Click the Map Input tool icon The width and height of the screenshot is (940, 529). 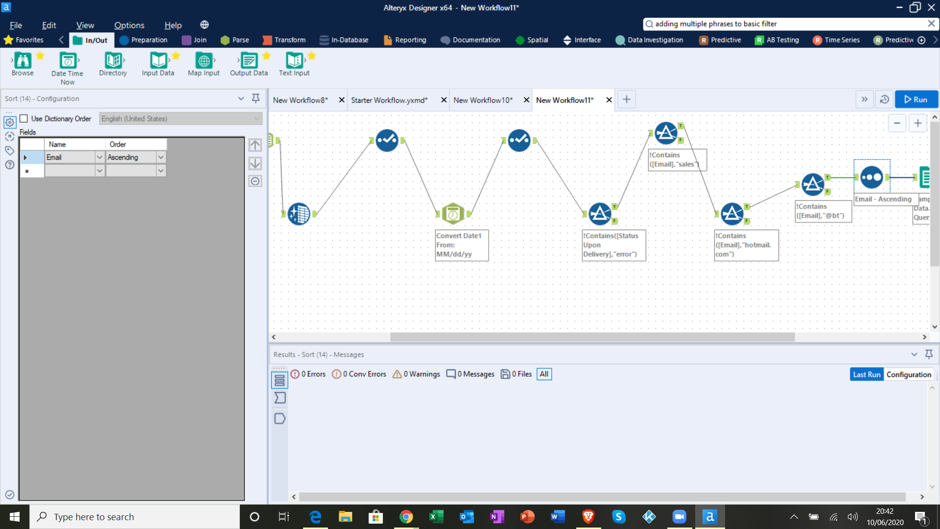[204, 61]
